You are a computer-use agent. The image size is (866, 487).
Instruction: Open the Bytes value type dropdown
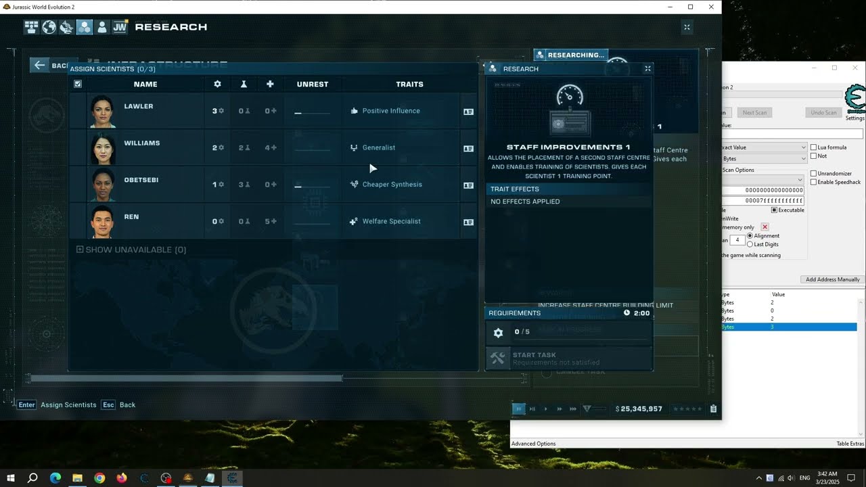[x=765, y=158]
